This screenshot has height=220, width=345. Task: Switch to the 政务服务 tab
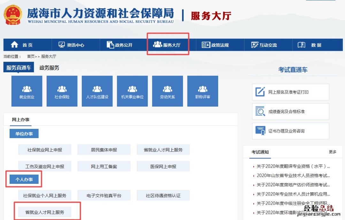[x=49, y=68]
